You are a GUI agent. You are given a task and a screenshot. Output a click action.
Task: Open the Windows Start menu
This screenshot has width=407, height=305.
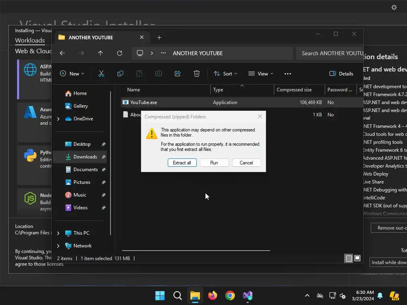pyautogui.click(x=160, y=295)
